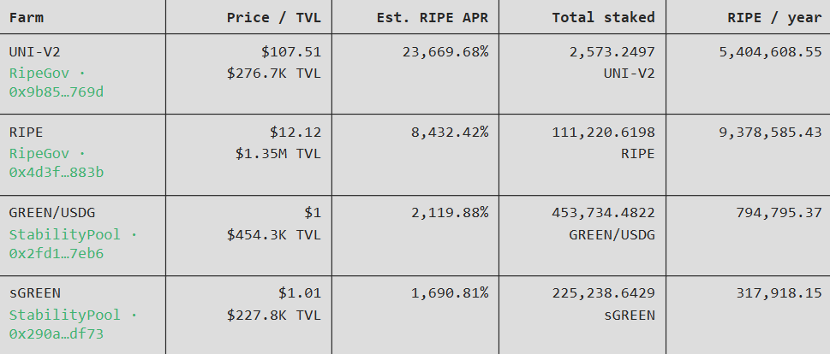Click the $276.7K TVL value
Viewport: 830px width, 354px height.
pos(273,73)
